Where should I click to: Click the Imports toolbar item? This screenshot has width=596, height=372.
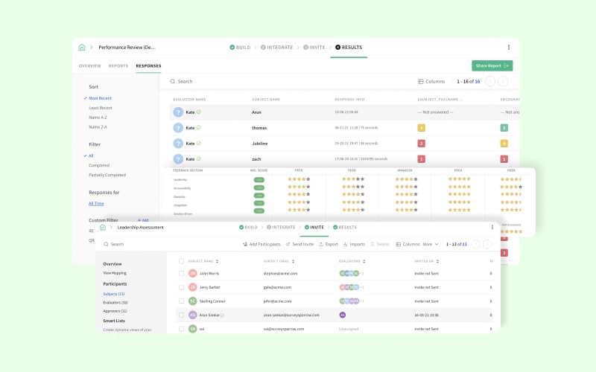click(x=355, y=244)
